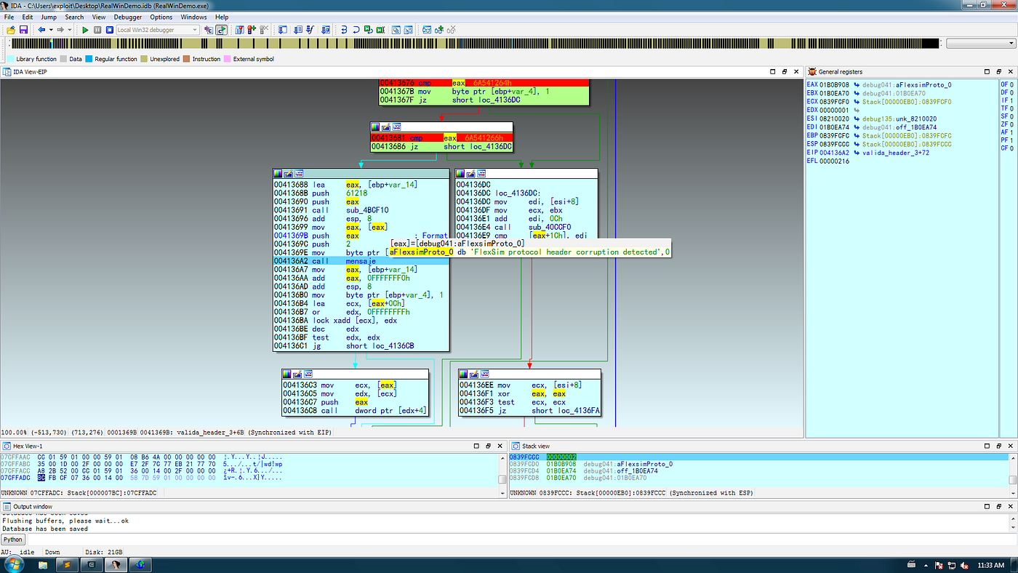1018x573 pixels.
Task: Click the Pause process toolbar icon
Action: click(x=97, y=30)
